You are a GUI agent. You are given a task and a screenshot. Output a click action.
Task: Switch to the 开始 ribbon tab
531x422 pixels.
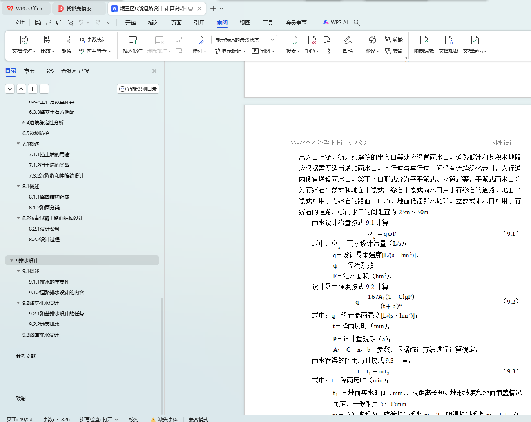coord(131,23)
